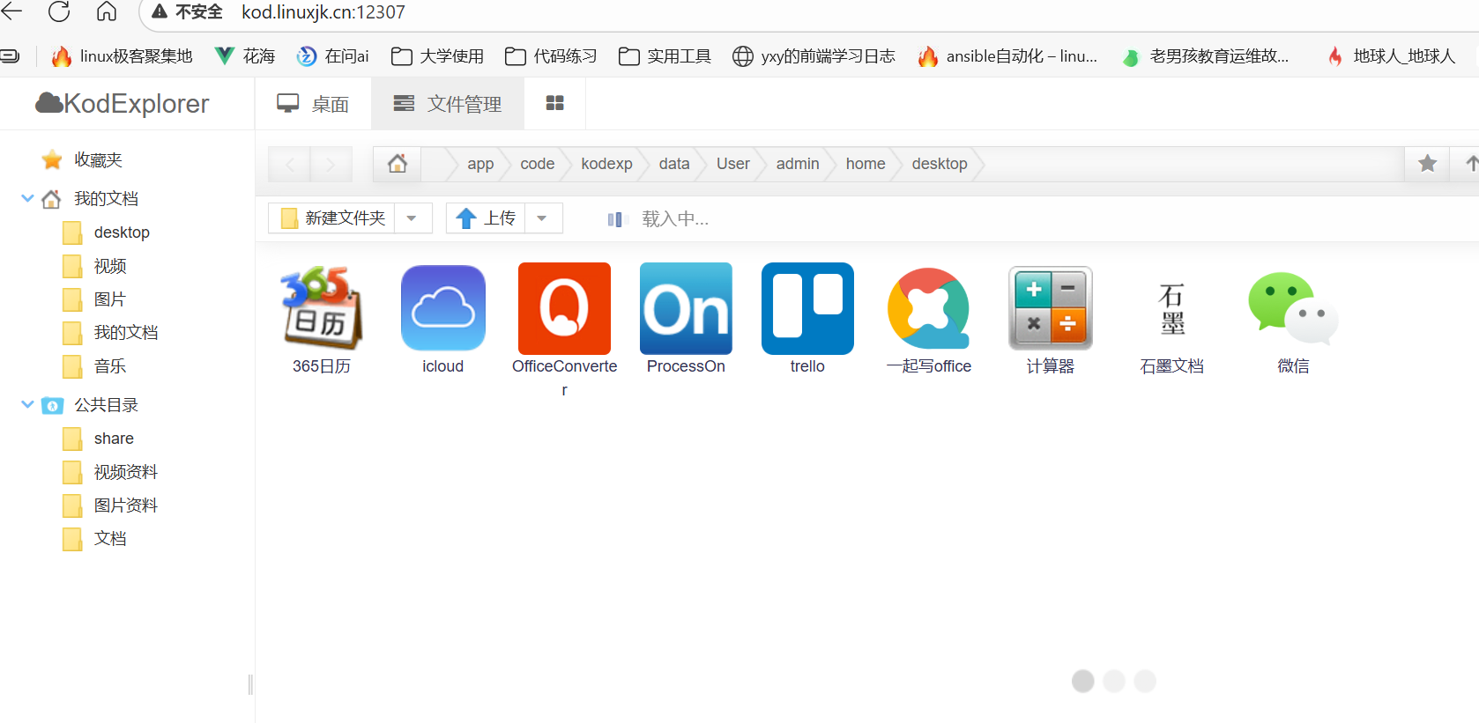Viewport: 1479px width, 723px height.
Task: Launch the trello app icon
Action: 807,309
